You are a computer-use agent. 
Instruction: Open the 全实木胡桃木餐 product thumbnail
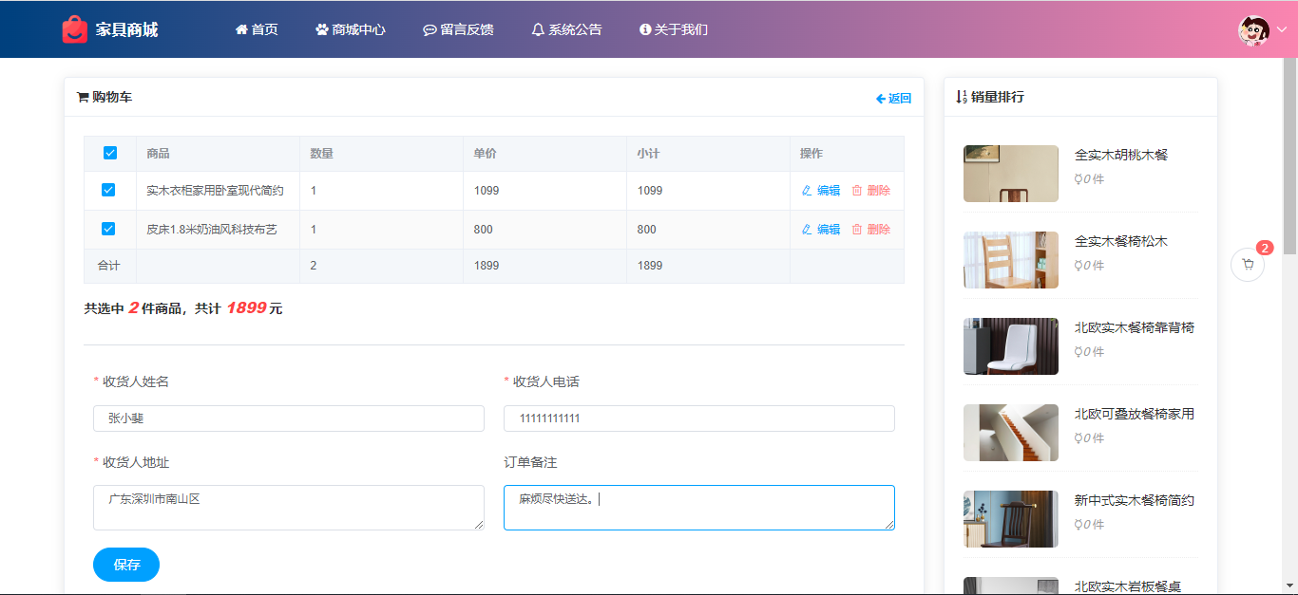(1010, 174)
